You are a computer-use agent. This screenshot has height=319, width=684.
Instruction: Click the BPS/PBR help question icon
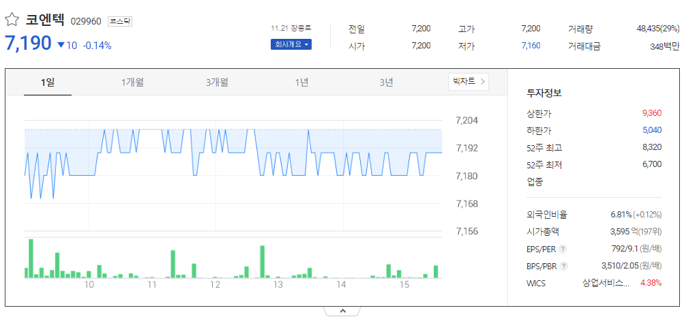564,266
